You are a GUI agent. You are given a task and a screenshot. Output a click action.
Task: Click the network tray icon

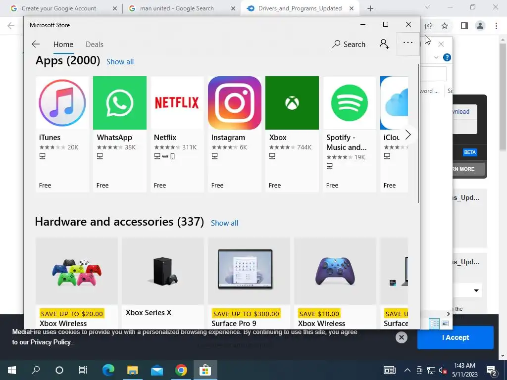click(x=431, y=370)
